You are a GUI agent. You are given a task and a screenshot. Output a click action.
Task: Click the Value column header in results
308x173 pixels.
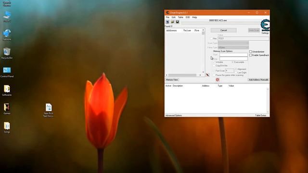[187, 30]
